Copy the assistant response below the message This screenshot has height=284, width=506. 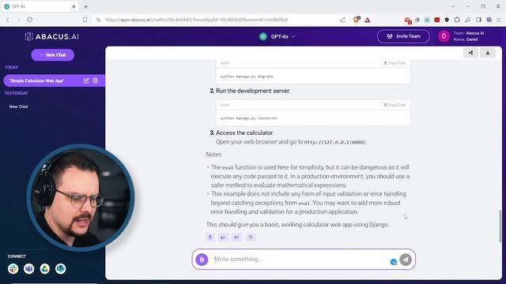point(210,237)
